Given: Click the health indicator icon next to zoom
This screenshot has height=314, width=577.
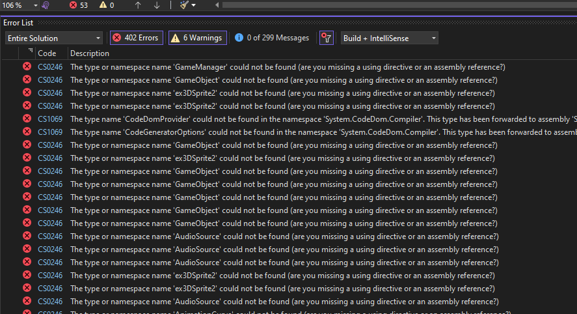Looking at the screenshot, I should 46,5.
